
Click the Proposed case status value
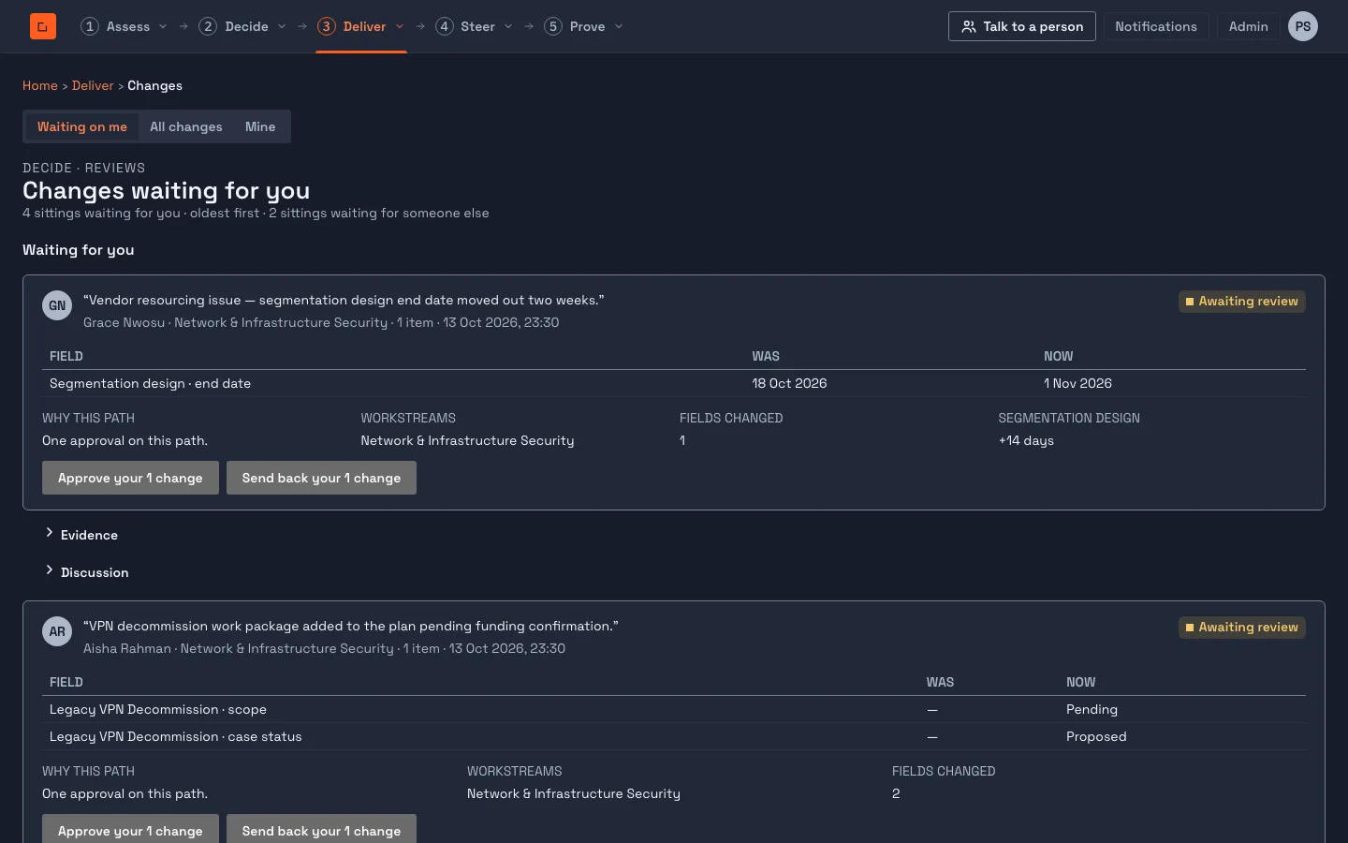[x=1096, y=736]
